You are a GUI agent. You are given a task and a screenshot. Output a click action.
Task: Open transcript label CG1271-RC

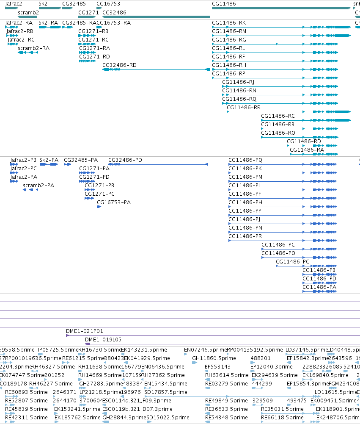(93, 40)
